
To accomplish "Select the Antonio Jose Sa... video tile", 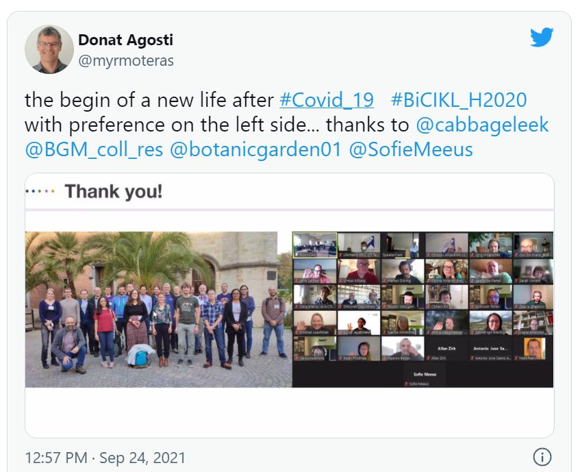I will tap(490, 349).
